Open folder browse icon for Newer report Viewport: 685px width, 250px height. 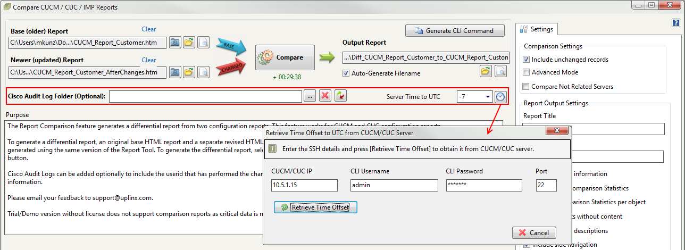189,72
